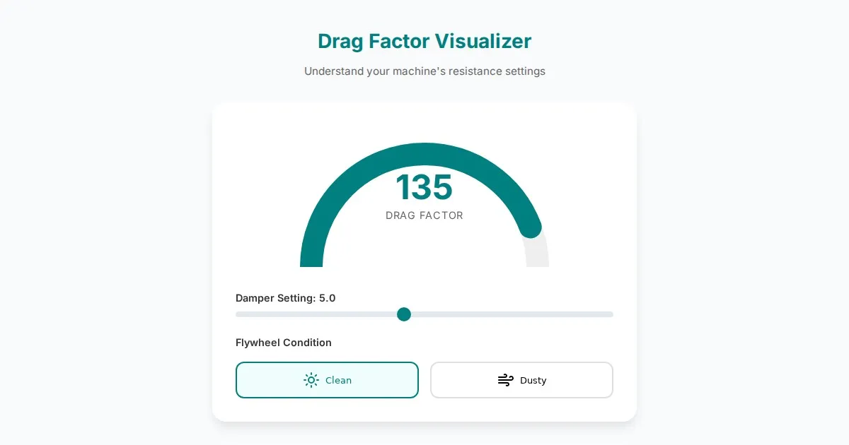This screenshot has height=445, width=849.
Task: Click the top of the teal gauge arc
Action: 424,154
